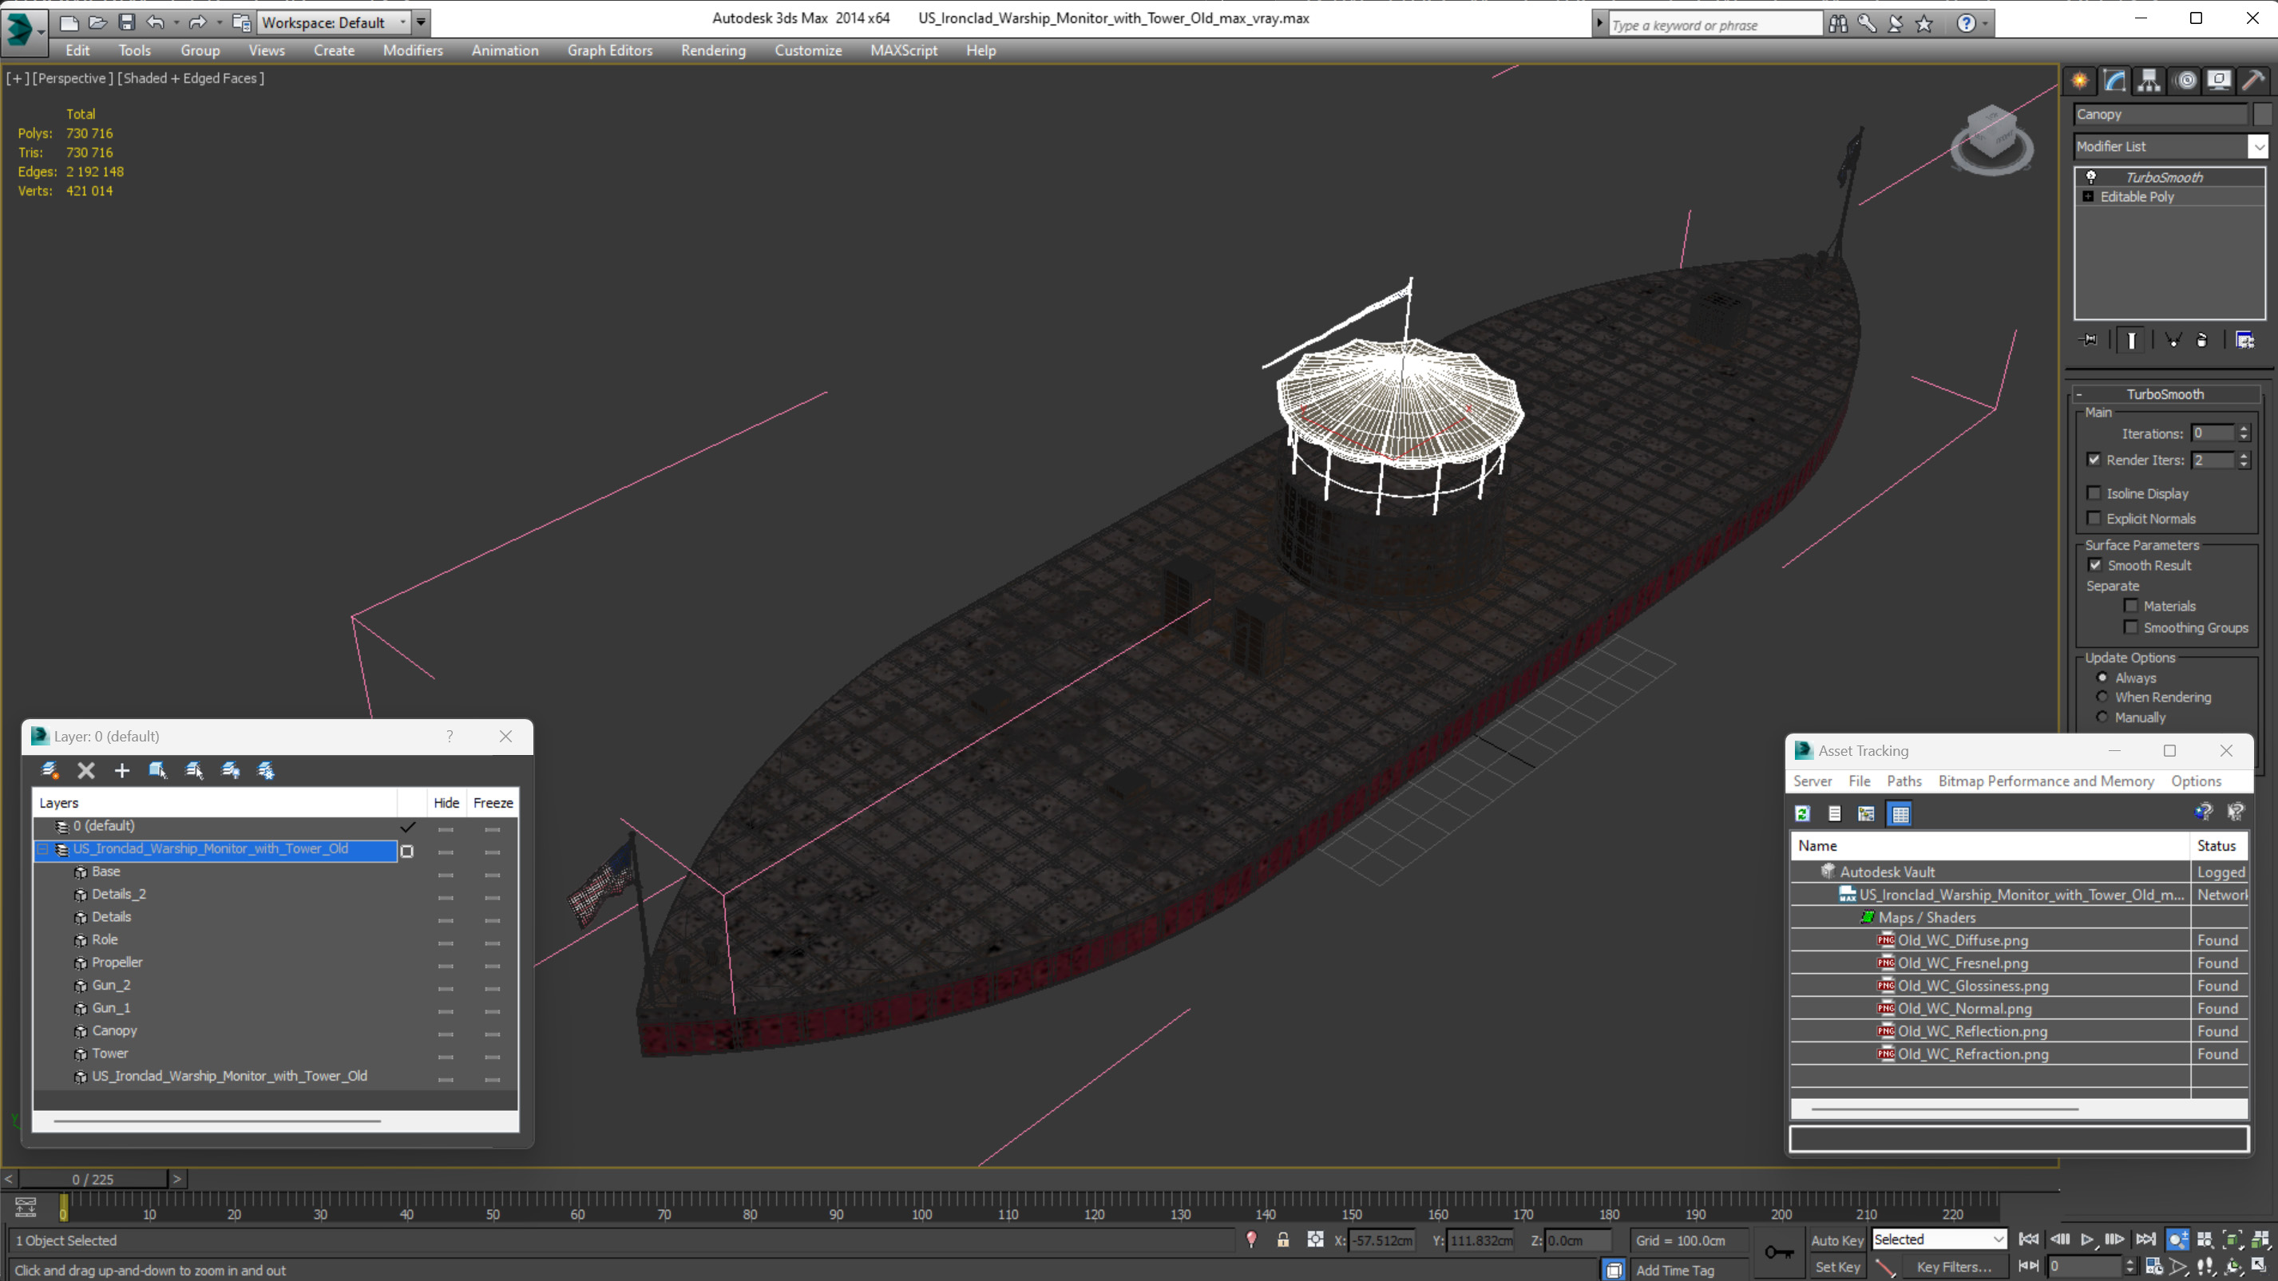Go to the start frame
Viewport: 2278px width, 1281px height.
(2029, 1239)
